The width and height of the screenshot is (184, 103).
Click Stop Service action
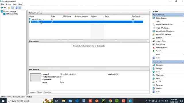pos(160,45)
